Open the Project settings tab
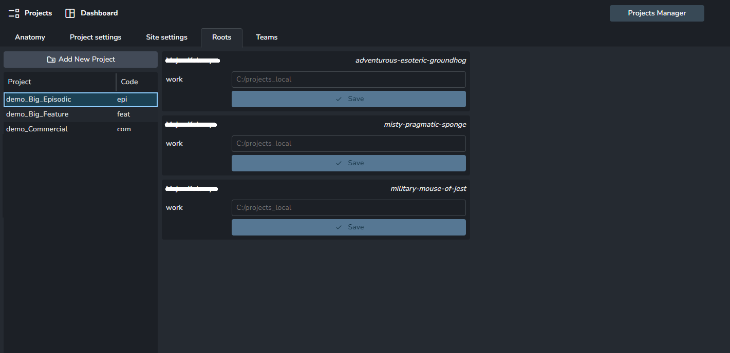This screenshot has height=353, width=730. (96, 37)
